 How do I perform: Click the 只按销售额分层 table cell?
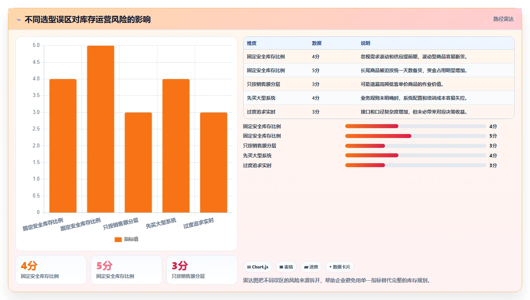click(x=264, y=84)
